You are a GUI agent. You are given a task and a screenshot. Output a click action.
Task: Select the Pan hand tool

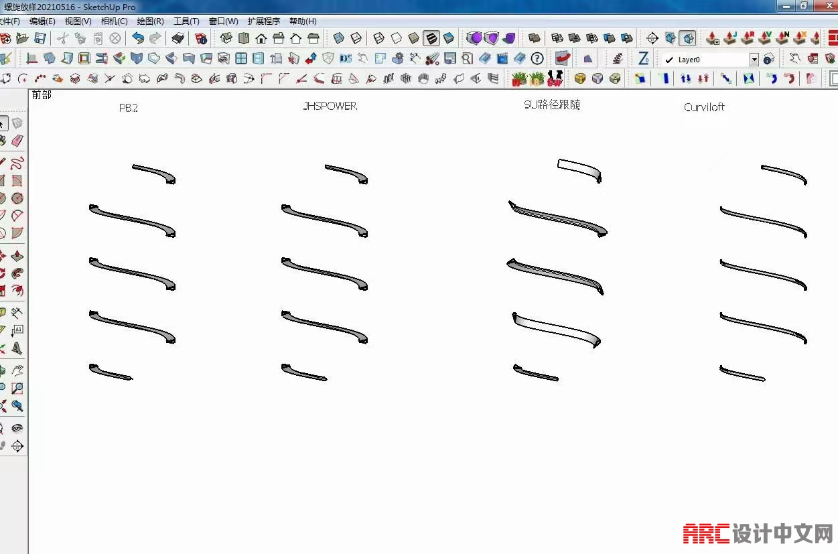(17, 370)
